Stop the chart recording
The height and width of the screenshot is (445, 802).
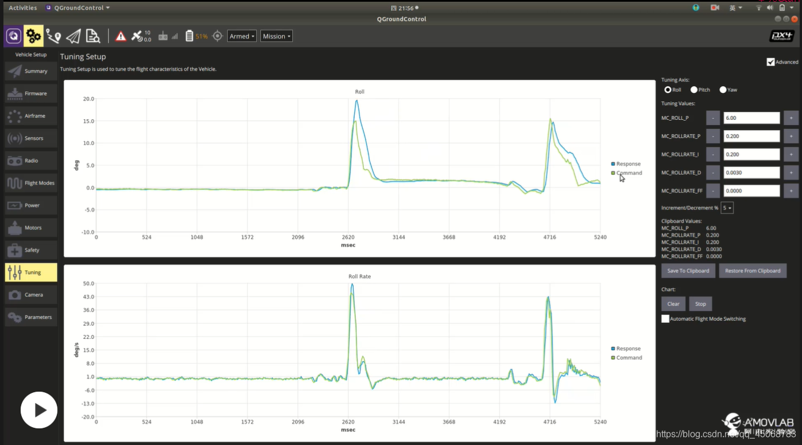(700, 304)
